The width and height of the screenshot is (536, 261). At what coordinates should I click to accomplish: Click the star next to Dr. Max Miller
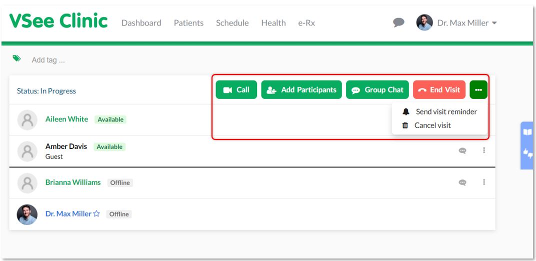(96, 214)
